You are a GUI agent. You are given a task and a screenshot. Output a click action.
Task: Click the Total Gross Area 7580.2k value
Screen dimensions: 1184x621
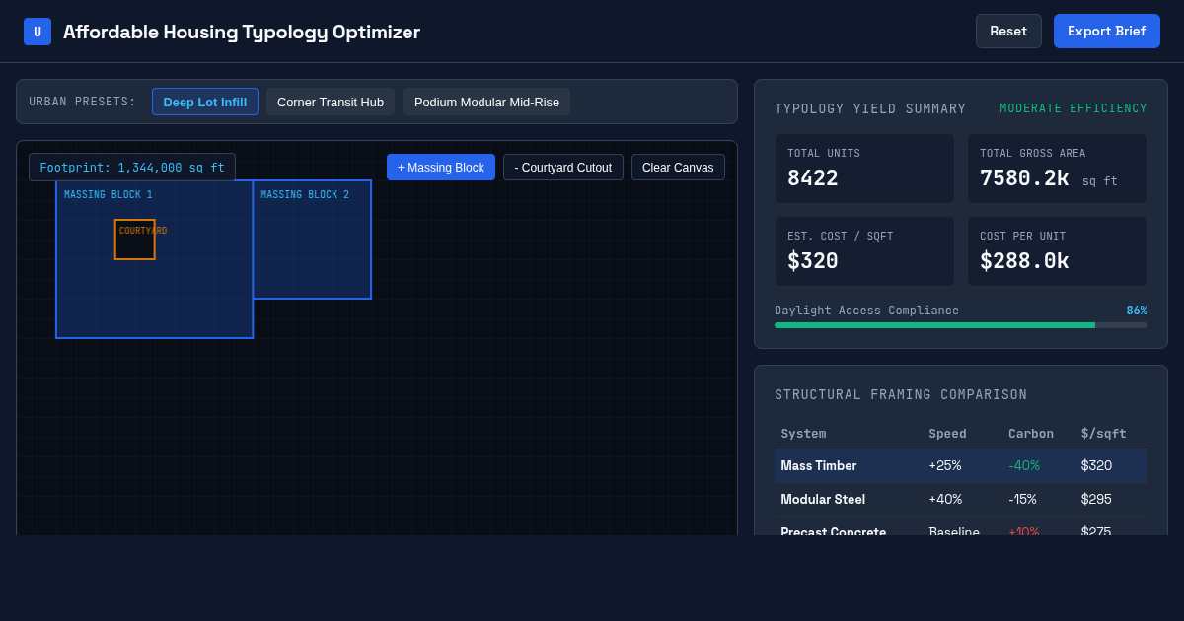click(x=1024, y=178)
